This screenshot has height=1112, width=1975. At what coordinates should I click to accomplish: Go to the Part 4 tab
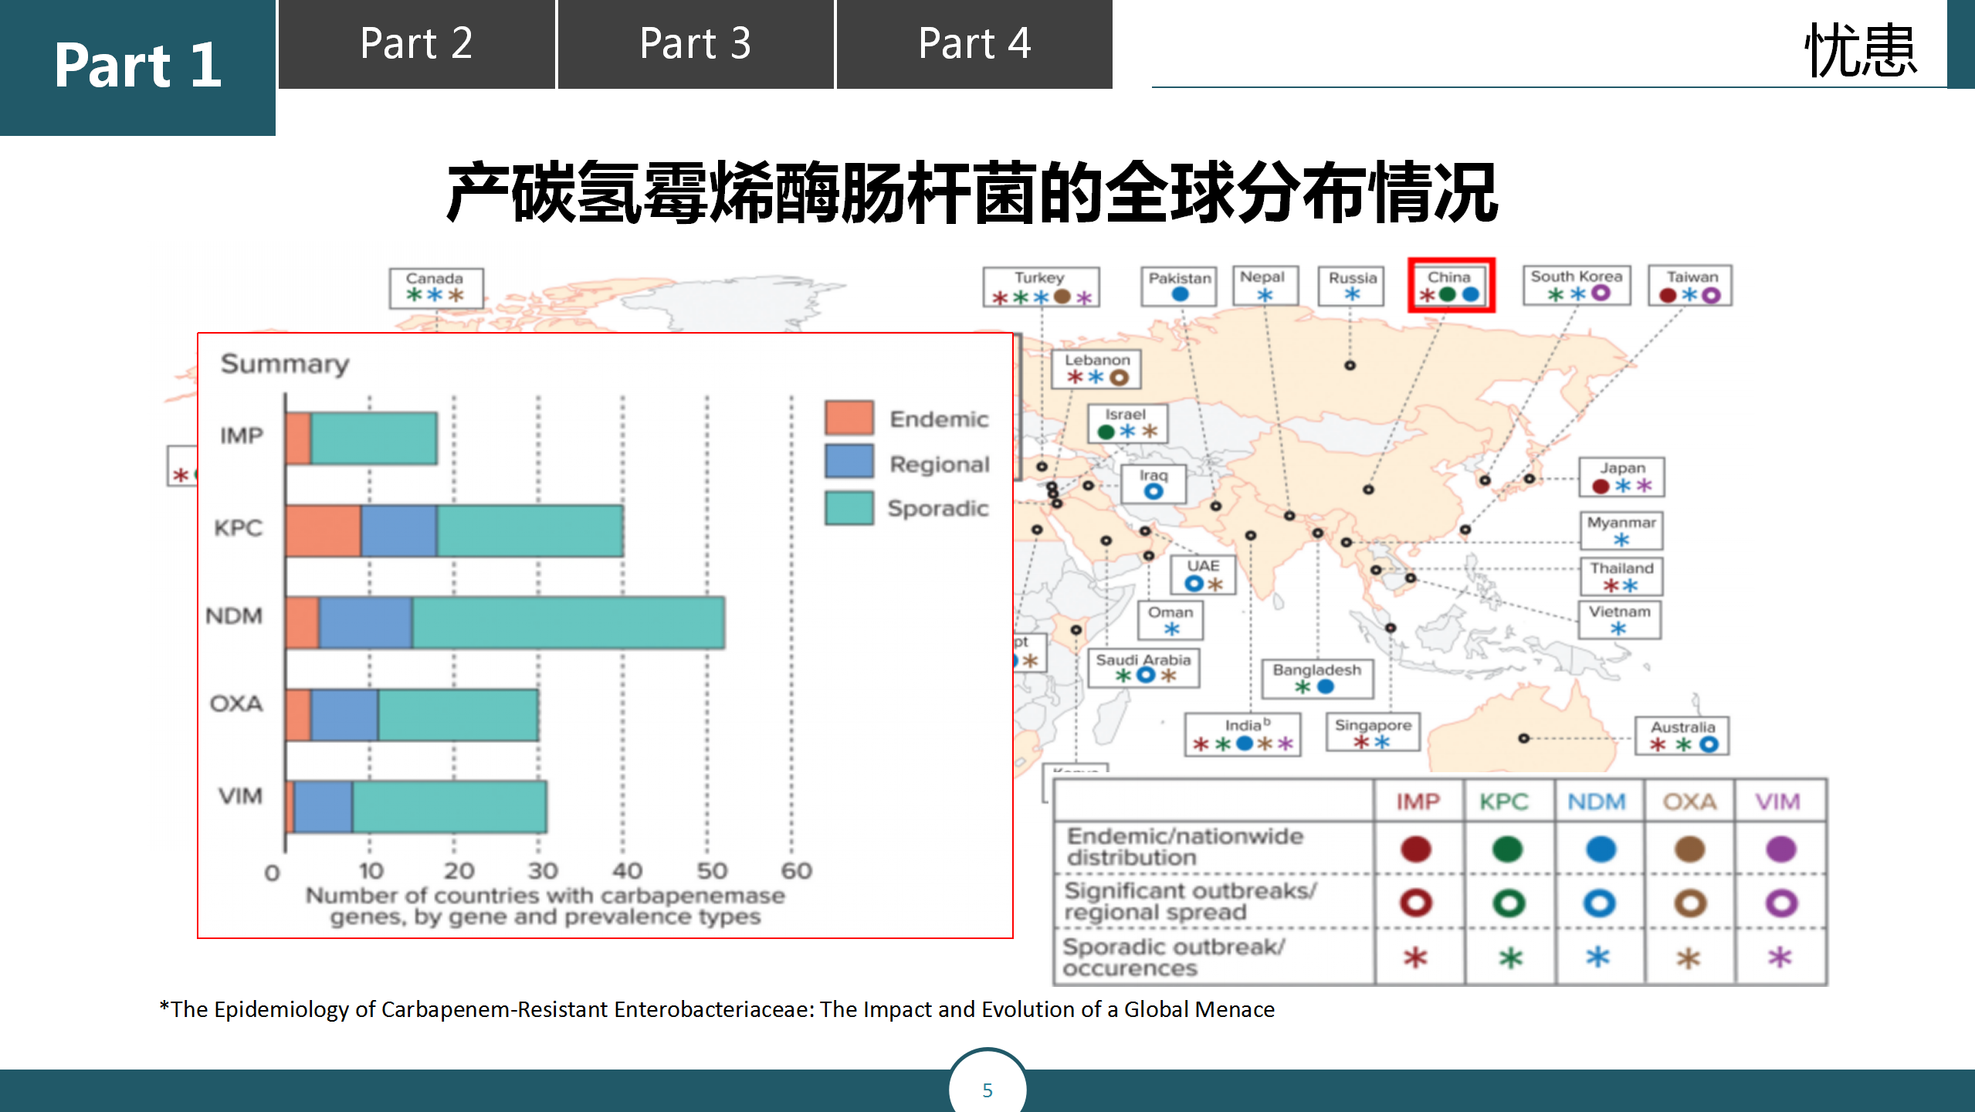pos(974,44)
